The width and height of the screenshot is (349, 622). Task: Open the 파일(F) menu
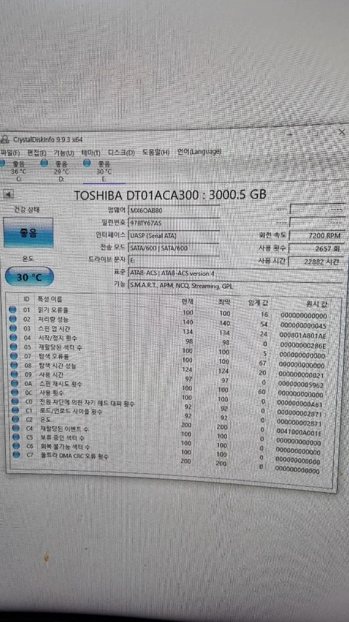[x=10, y=152]
